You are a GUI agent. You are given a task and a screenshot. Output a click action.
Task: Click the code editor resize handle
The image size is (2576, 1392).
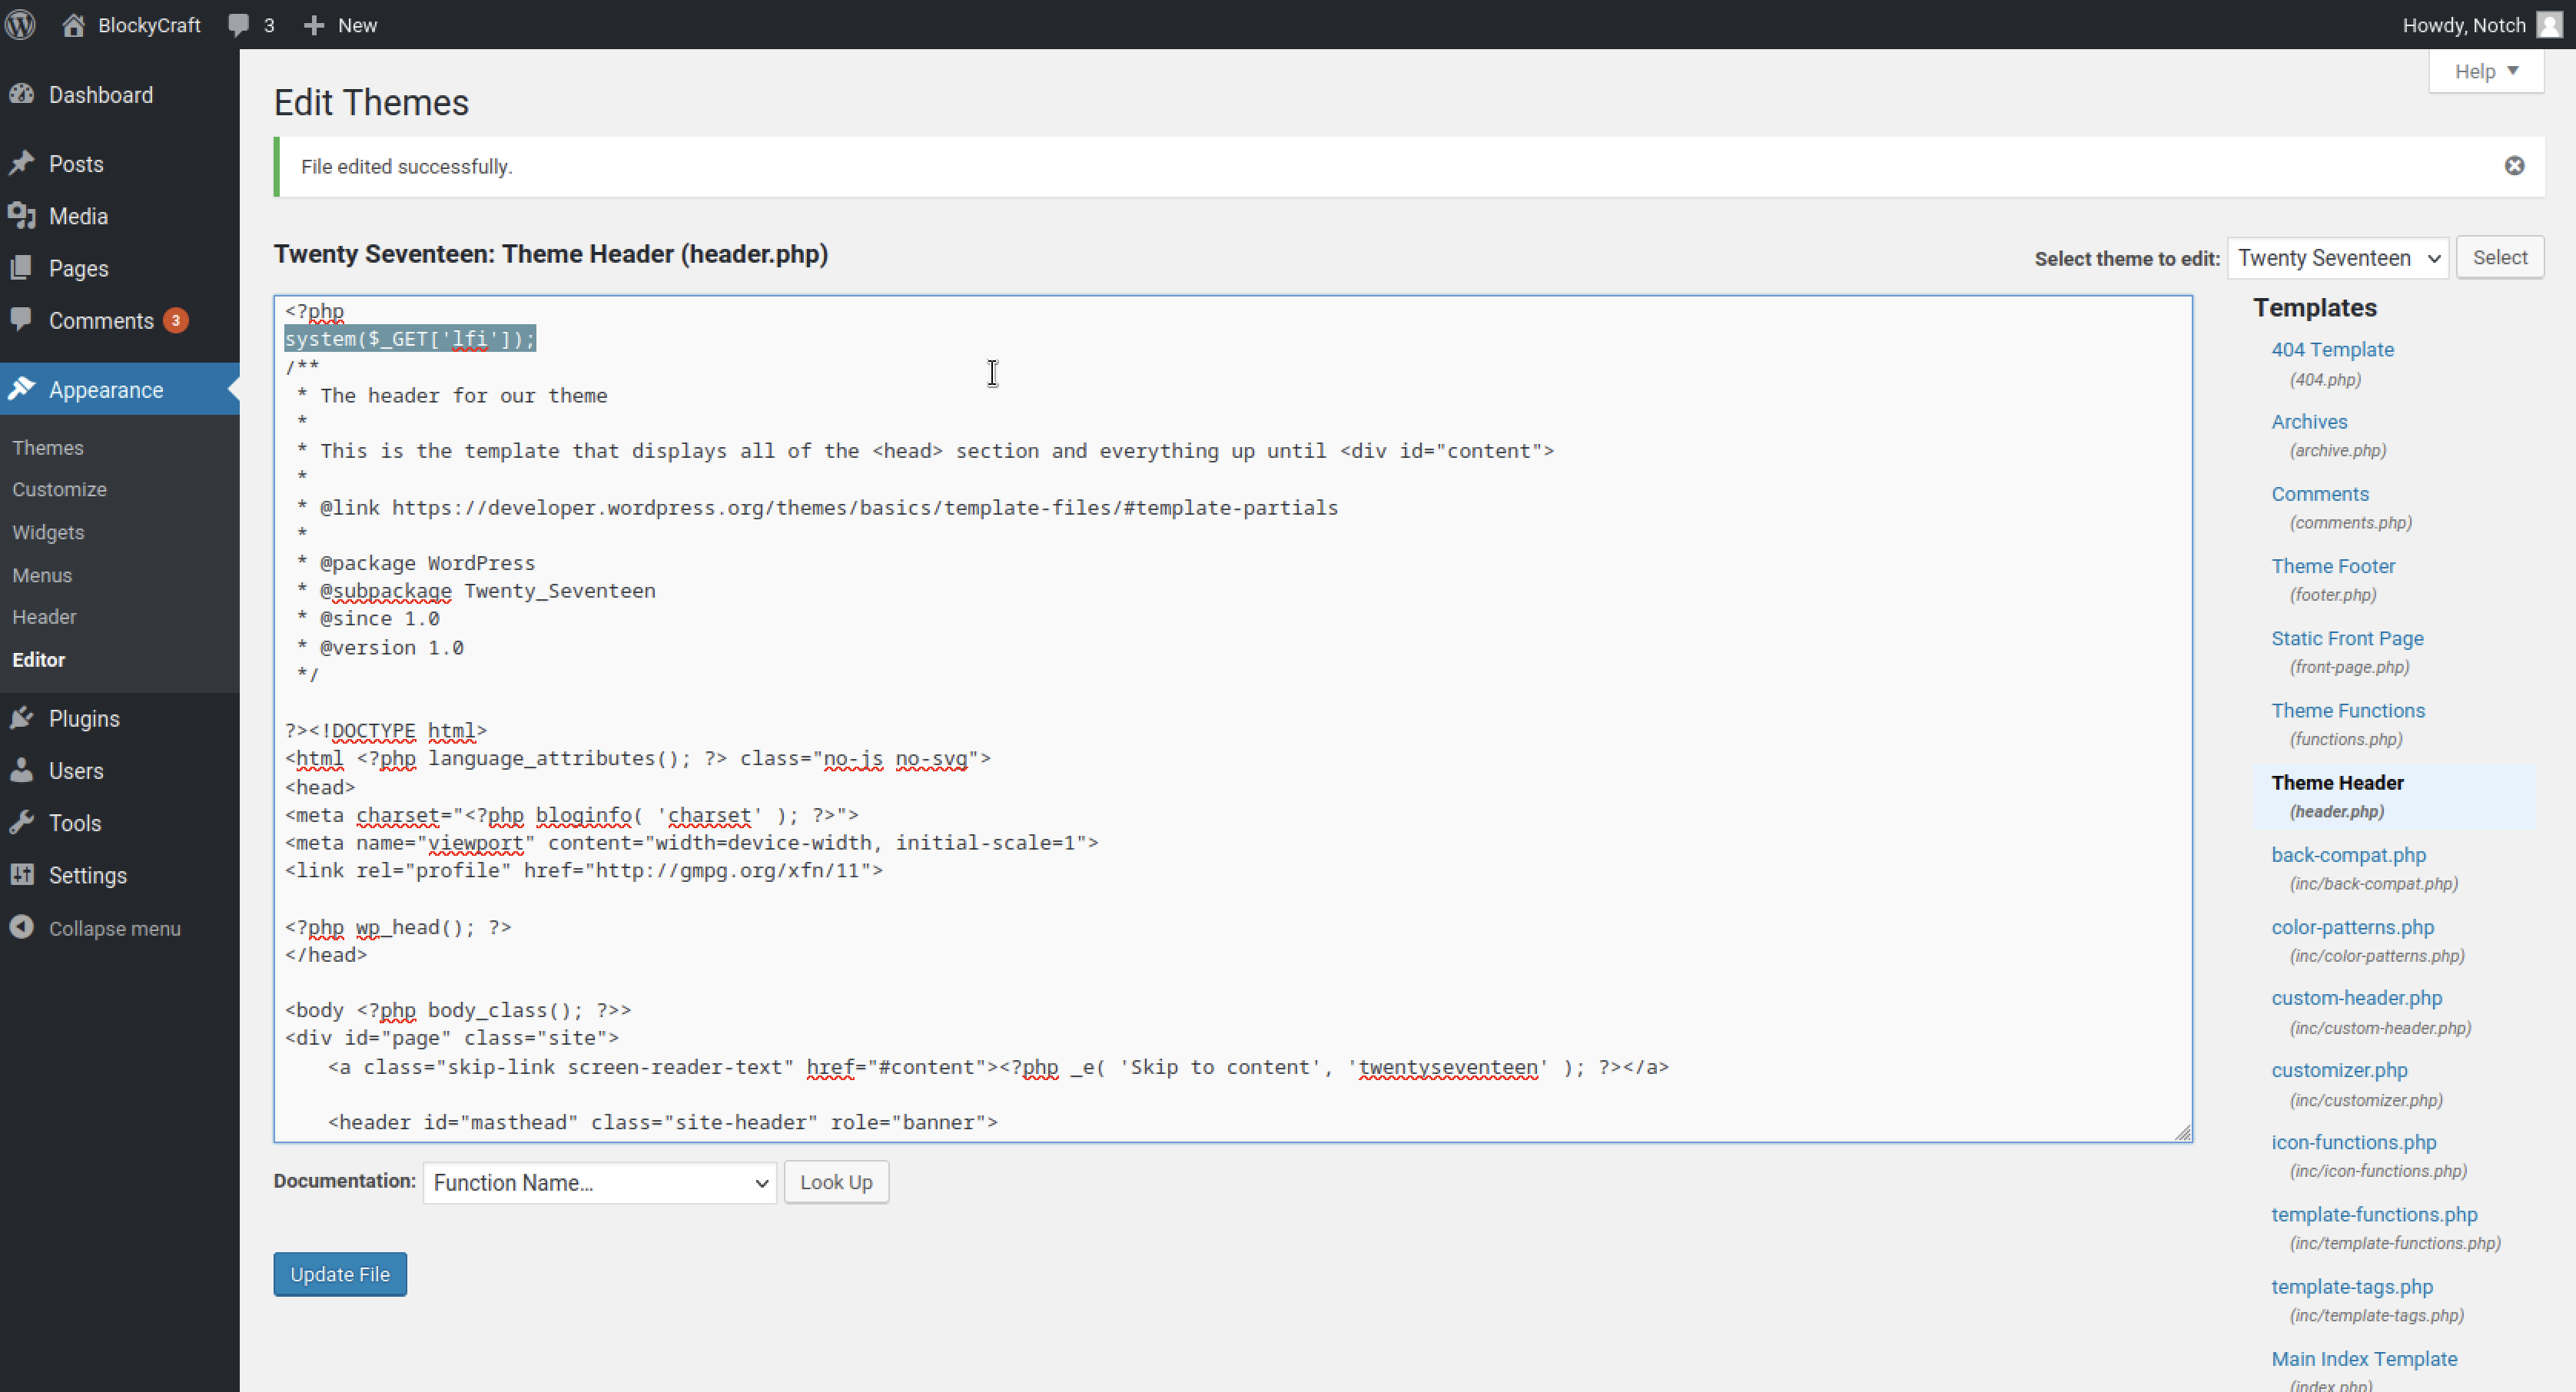[x=2182, y=1132]
